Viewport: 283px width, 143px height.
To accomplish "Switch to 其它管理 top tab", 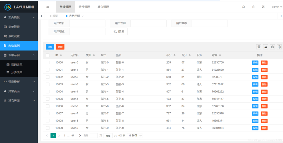I will [x=103, y=7].
